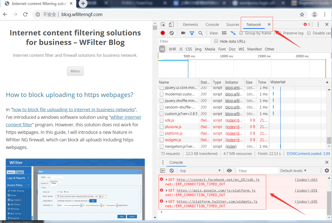Open DevTools customize three-dot menu
The height and width of the screenshot is (223, 332).
(318, 24)
